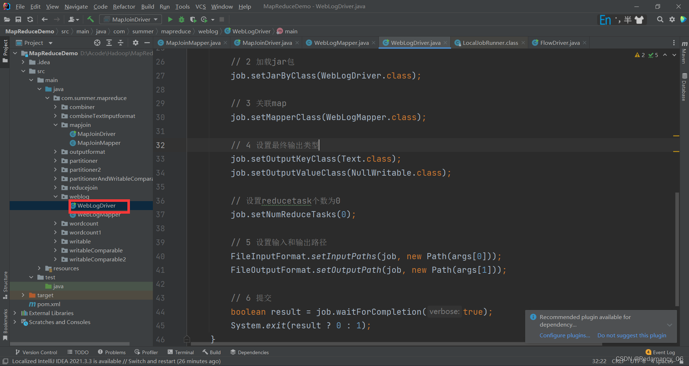
Task: Debug MapJoinDriver with the bug icon
Action: pyautogui.click(x=182, y=19)
